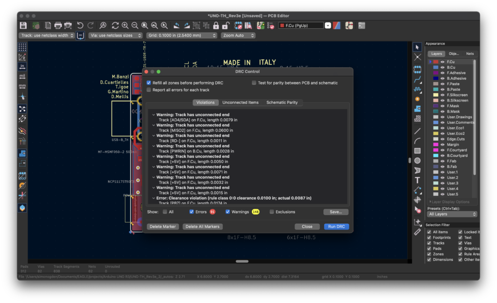Select the arrow selection tool
The width and height of the screenshot is (497, 303).
coord(417,47)
